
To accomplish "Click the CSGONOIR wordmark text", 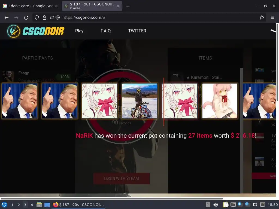I will point(43,31).
